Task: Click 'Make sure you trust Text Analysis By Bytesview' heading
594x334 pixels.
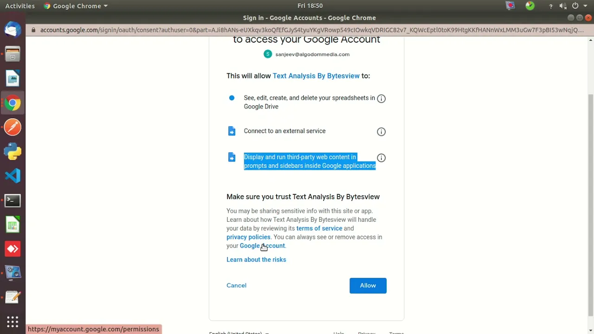Action: [303, 197]
